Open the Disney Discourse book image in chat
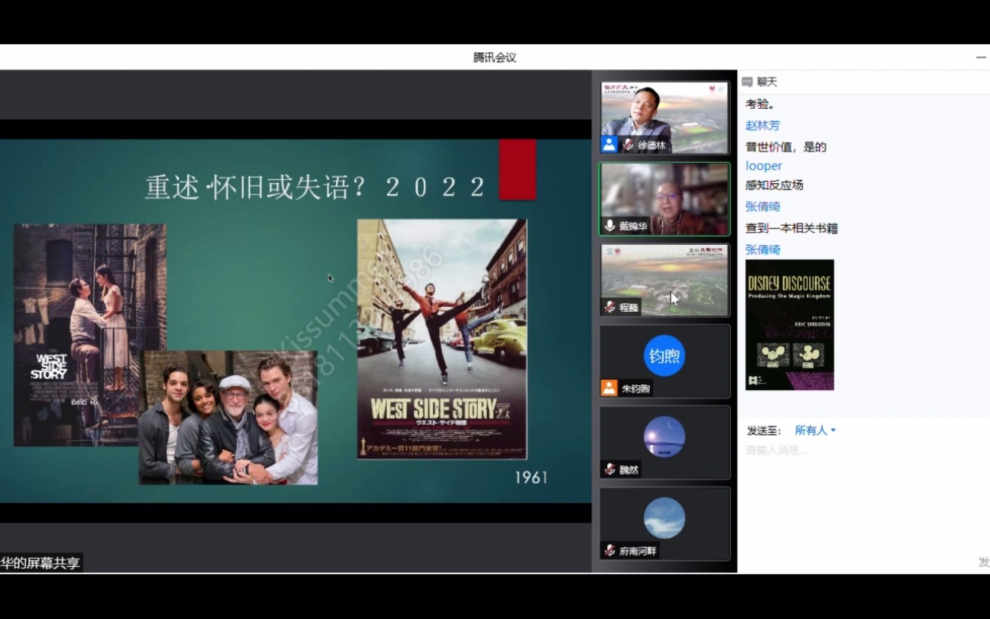Screen dimensions: 990x619 (789, 325)
